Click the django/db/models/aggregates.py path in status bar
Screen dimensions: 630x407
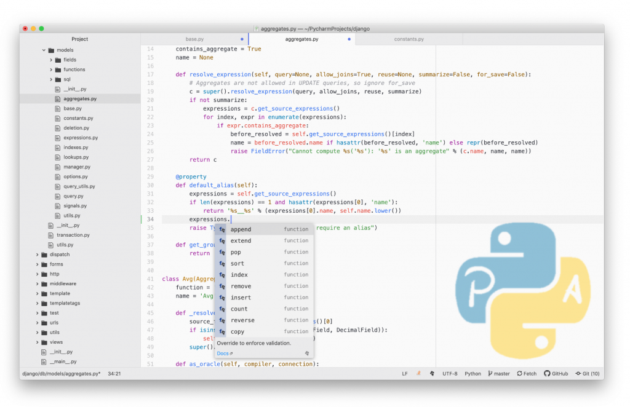(62, 373)
